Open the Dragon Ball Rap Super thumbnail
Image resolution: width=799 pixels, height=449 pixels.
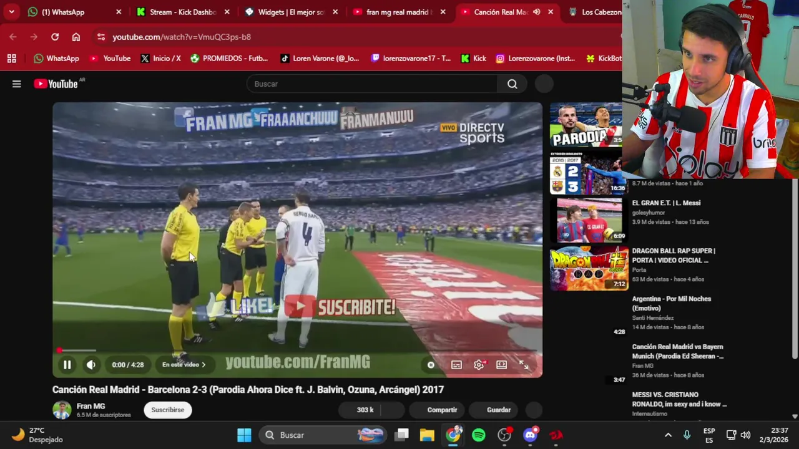[x=588, y=268]
